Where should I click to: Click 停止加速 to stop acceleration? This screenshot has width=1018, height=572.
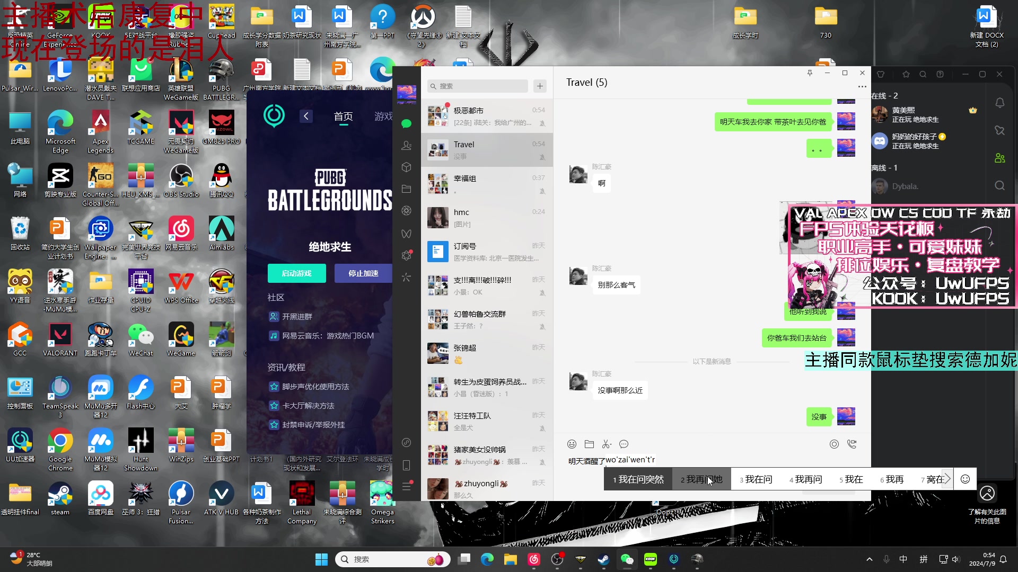tap(363, 273)
